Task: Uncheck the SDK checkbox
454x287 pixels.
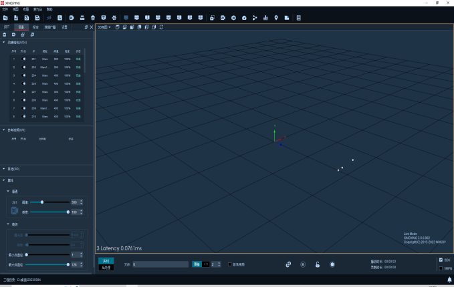Action: point(441,260)
